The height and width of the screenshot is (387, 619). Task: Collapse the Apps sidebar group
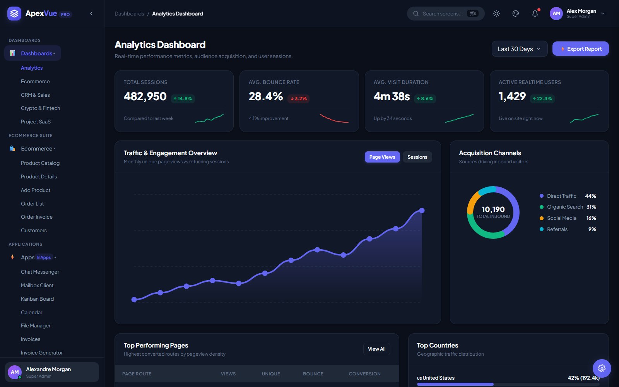33,257
